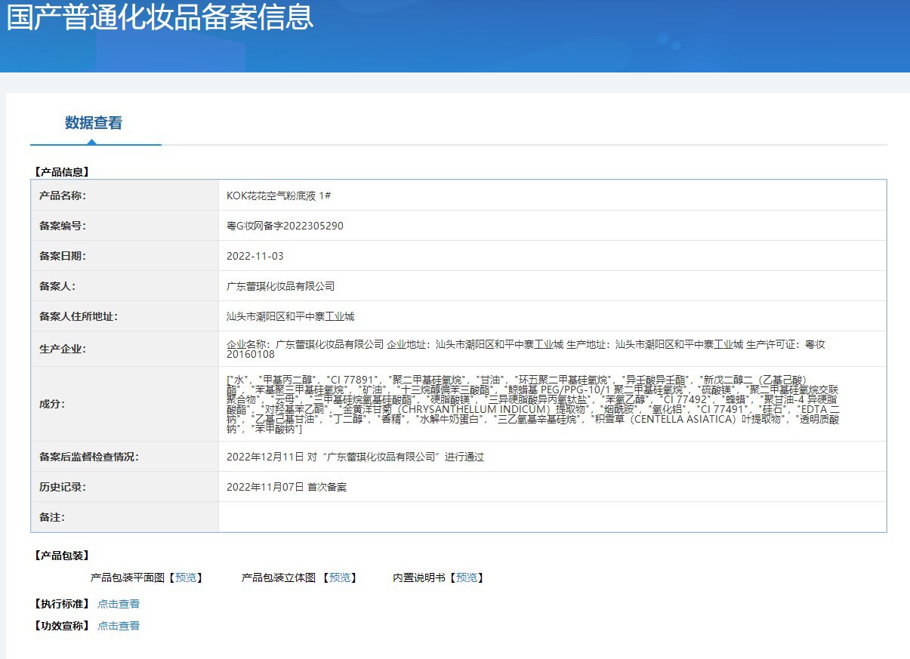Click the 【执行标准】 heading
The height and width of the screenshot is (659, 910).
coord(61,604)
